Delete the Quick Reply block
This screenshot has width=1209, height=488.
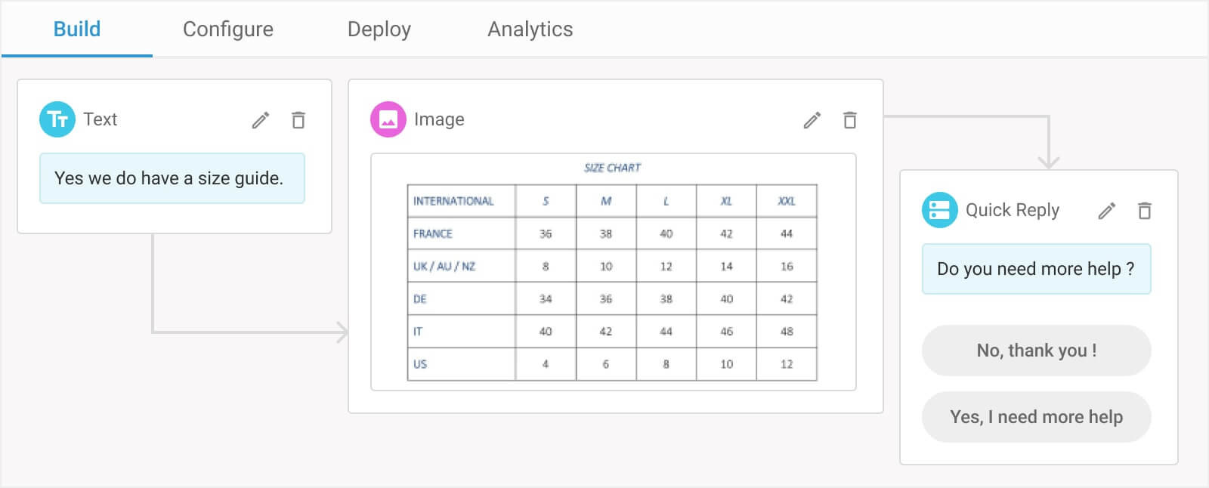pyautogui.click(x=1145, y=211)
